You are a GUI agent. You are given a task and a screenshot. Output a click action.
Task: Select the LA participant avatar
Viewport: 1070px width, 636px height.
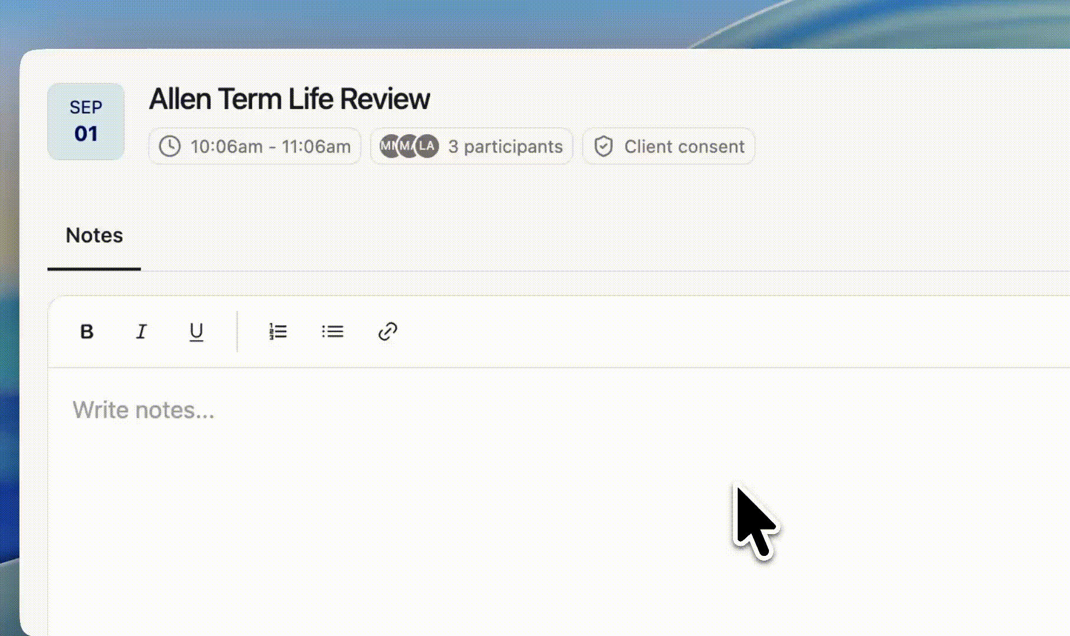click(427, 146)
